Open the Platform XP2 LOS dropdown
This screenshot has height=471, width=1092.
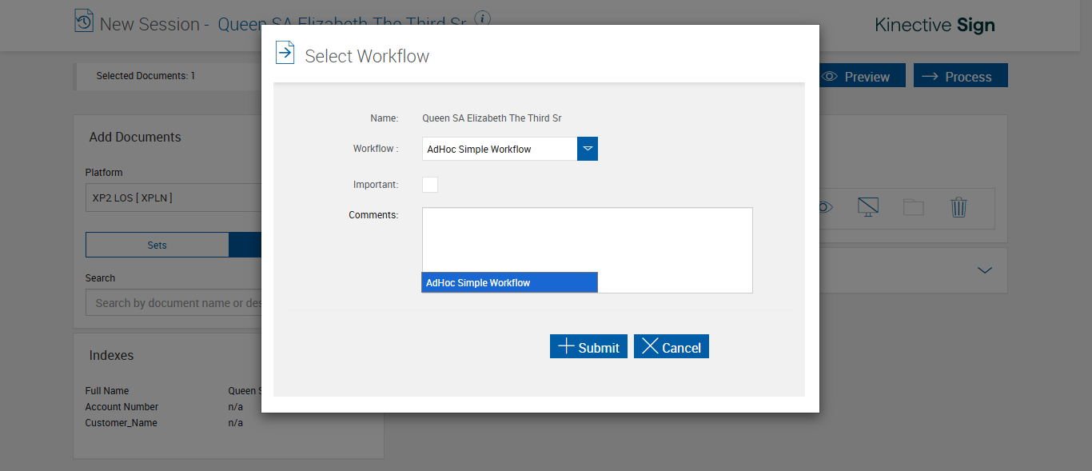click(x=173, y=198)
